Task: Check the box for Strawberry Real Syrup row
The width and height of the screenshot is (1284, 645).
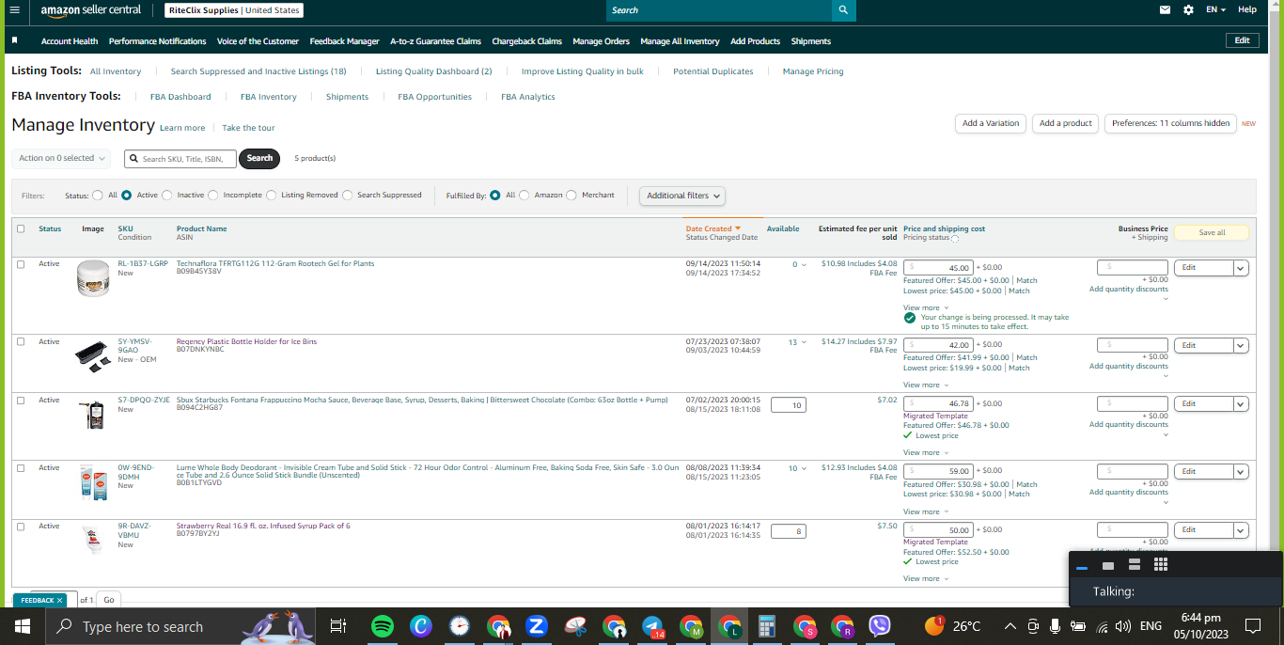Action: tap(22, 526)
